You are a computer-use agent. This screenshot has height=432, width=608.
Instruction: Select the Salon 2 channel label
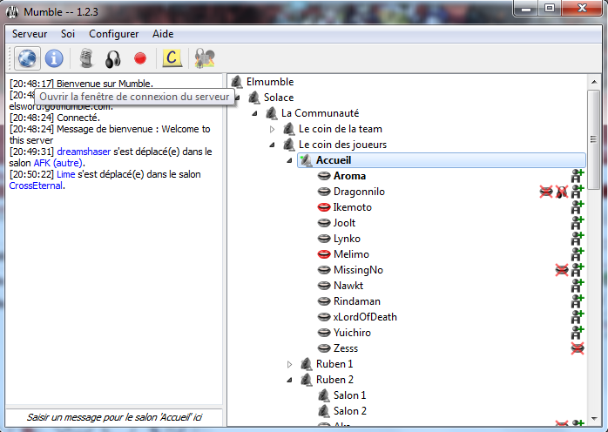tap(350, 411)
